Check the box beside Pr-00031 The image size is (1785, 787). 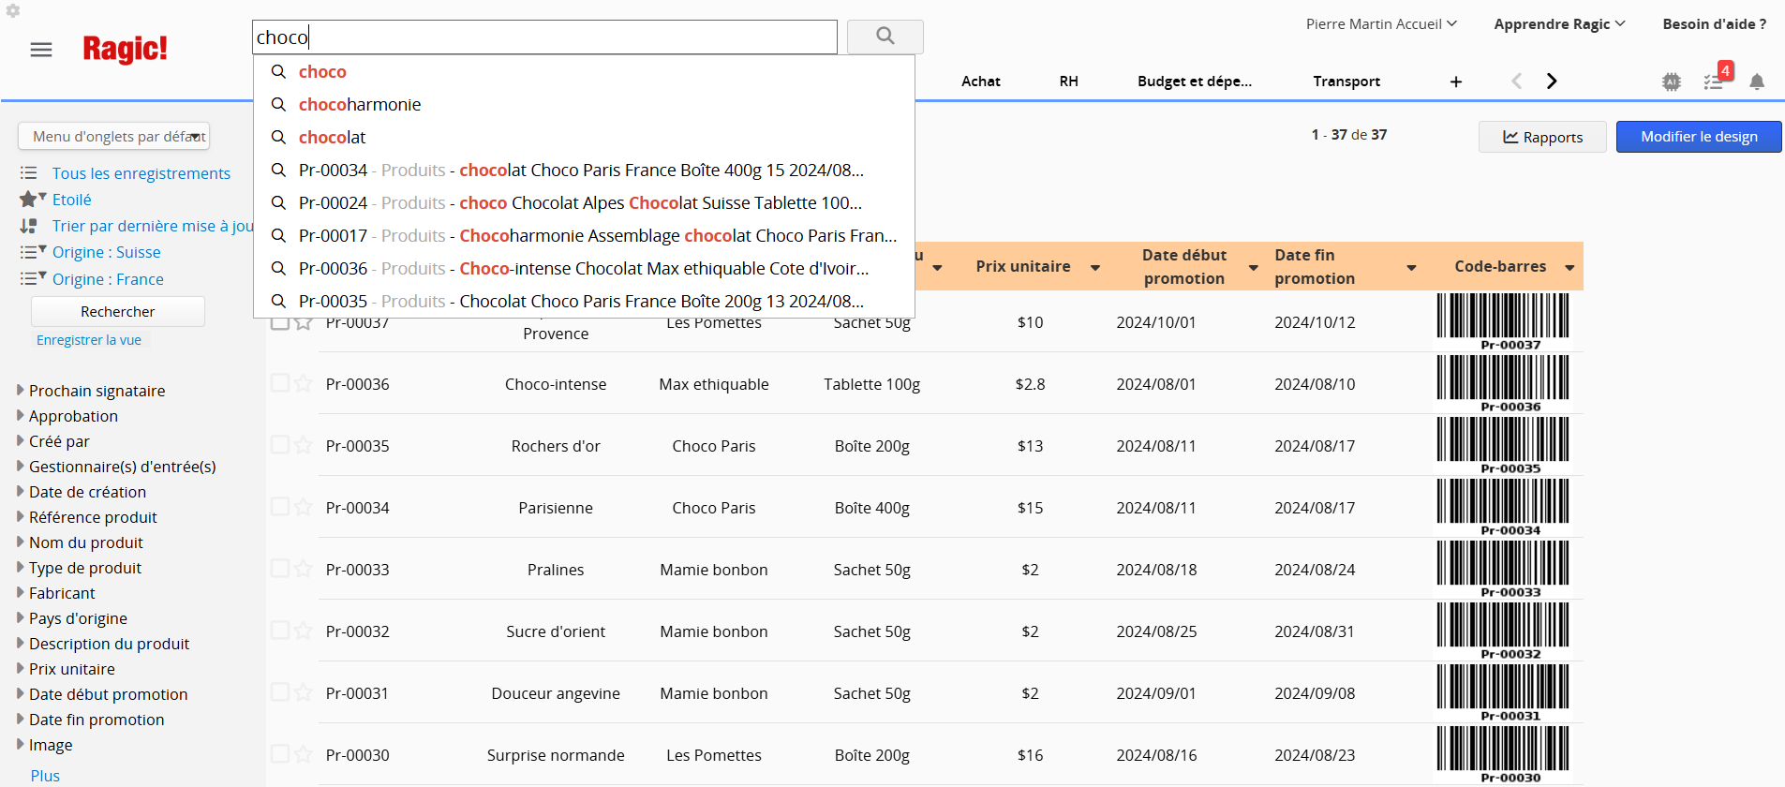coord(279,692)
